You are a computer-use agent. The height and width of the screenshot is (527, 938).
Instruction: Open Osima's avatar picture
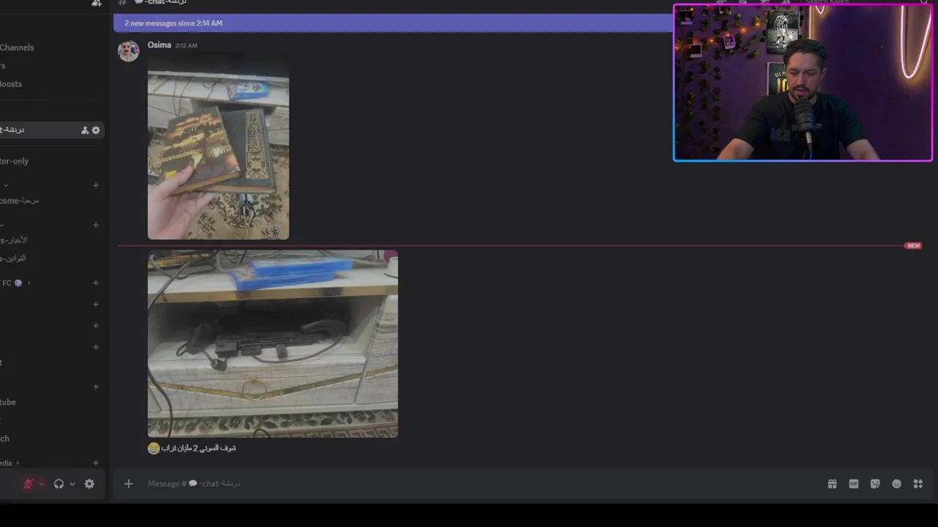coord(129,51)
